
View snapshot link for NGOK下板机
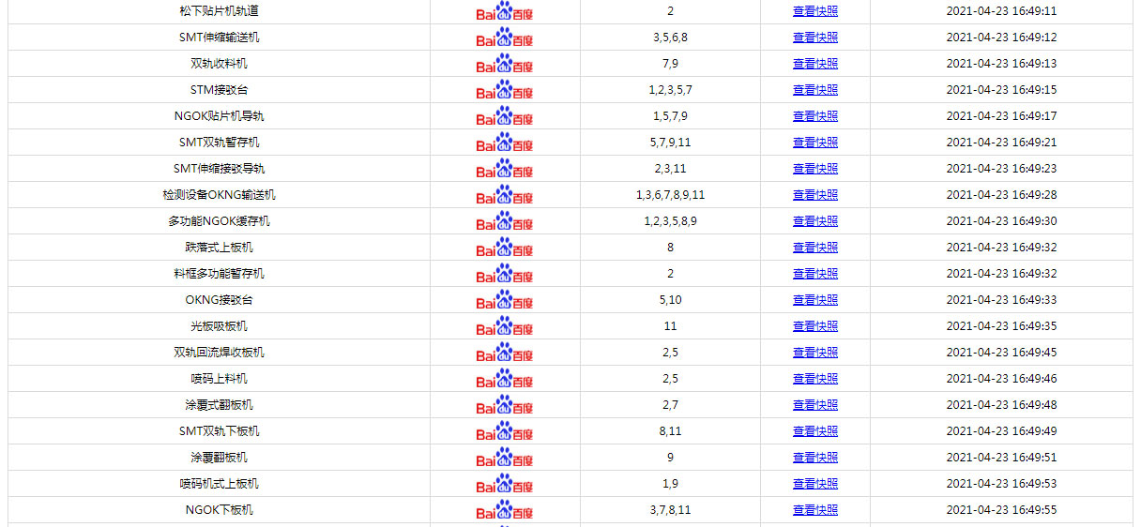point(815,510)
